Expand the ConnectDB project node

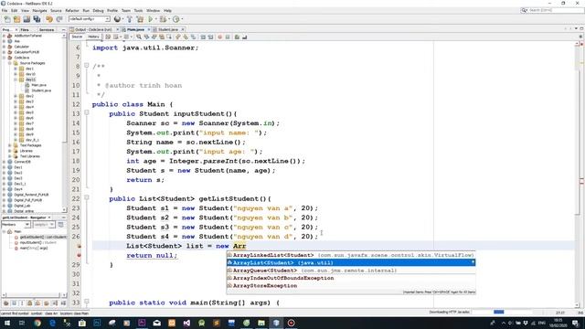pyautogui.click(x=4, y=162)
